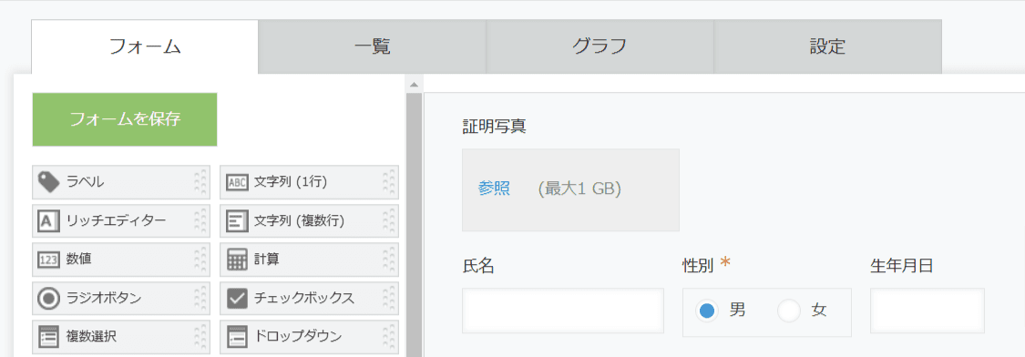Click the 生年月日 date input box
This screenshot has width=1025, height=357.
(927, 311)
